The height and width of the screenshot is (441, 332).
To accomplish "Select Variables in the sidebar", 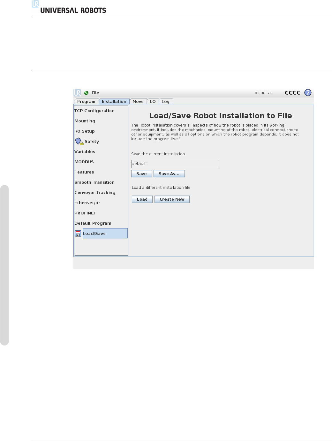I will click(x=85, y=151).
